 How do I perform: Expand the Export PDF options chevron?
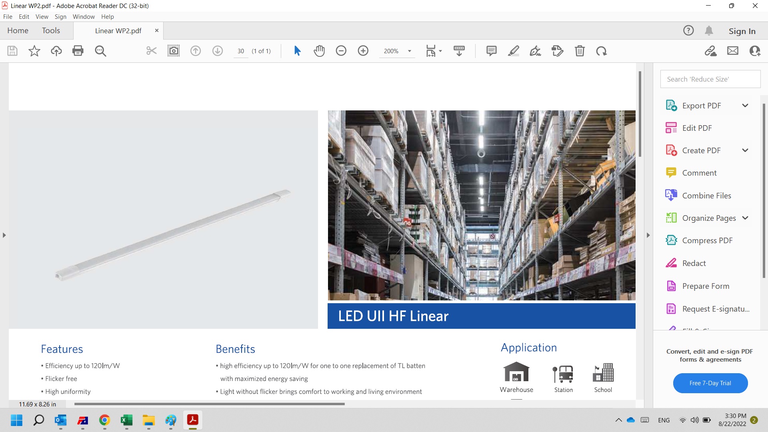tap(745, 106)
